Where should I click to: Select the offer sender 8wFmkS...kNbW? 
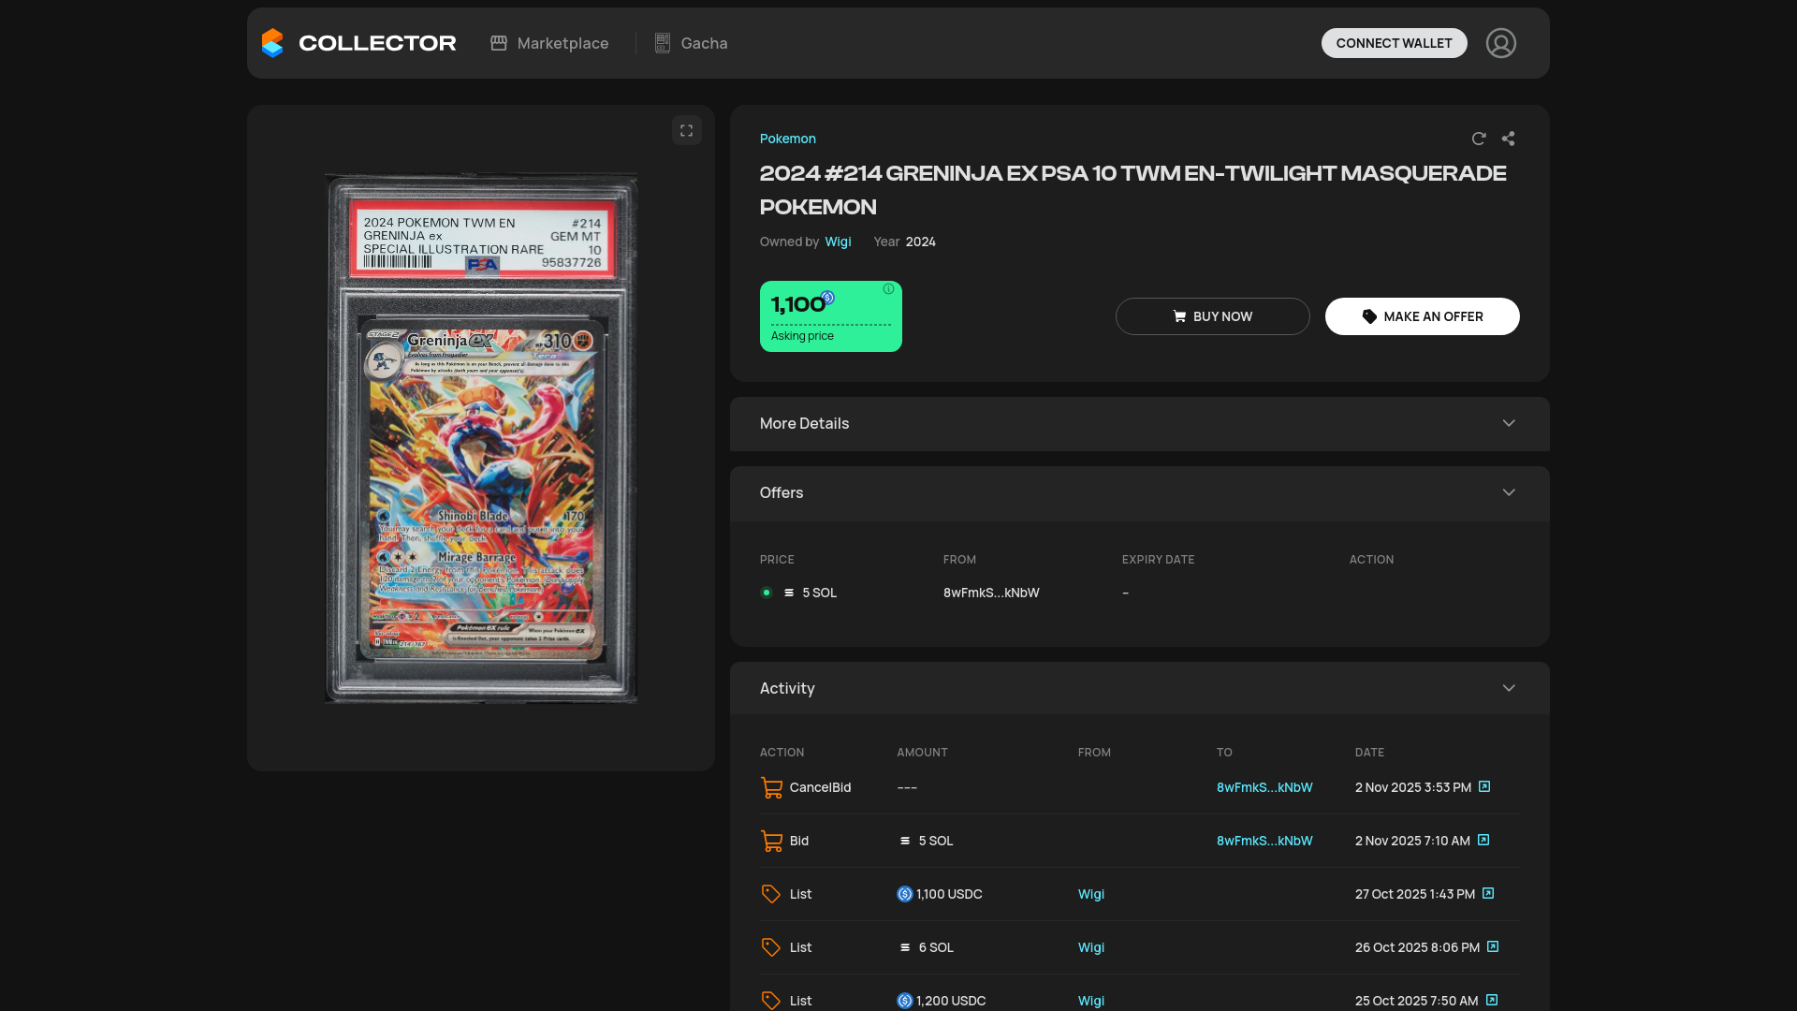click(x=991, y=593)
